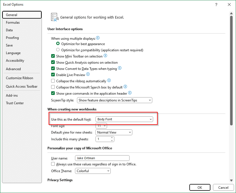This screenshot has height=193, width=236.
Task: Uncheck Show Quick Analysis options on selection
Action: [x=53, y=62]
